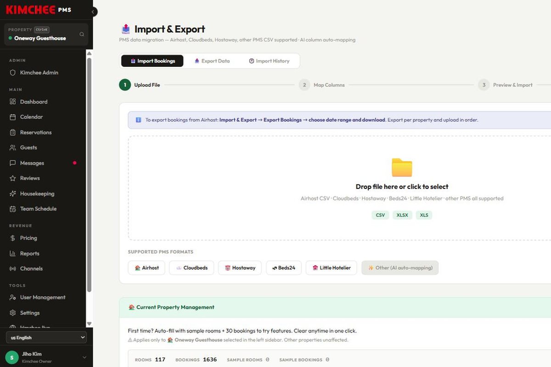Click the Channels broadcast icon
Screen dimensions: 551x367
[x=13, y=268]
